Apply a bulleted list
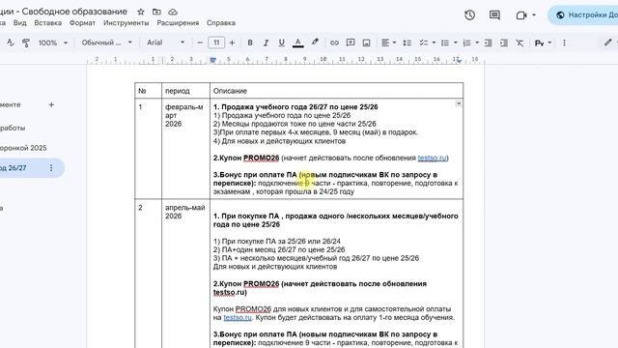 pyautogui.click(x=445, y=43)
